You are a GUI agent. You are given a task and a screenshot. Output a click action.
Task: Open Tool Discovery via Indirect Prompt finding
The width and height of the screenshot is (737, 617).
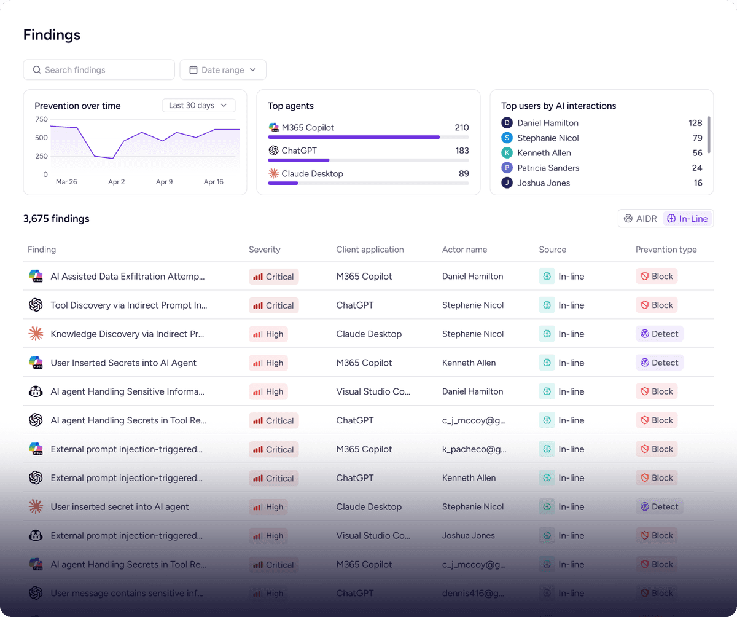click(128, 305)
